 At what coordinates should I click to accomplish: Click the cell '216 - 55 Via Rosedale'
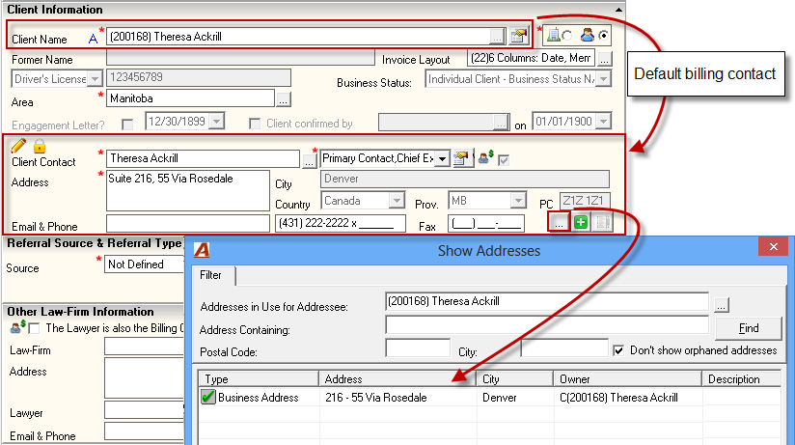pyautogui.click(x=375, y=398)
